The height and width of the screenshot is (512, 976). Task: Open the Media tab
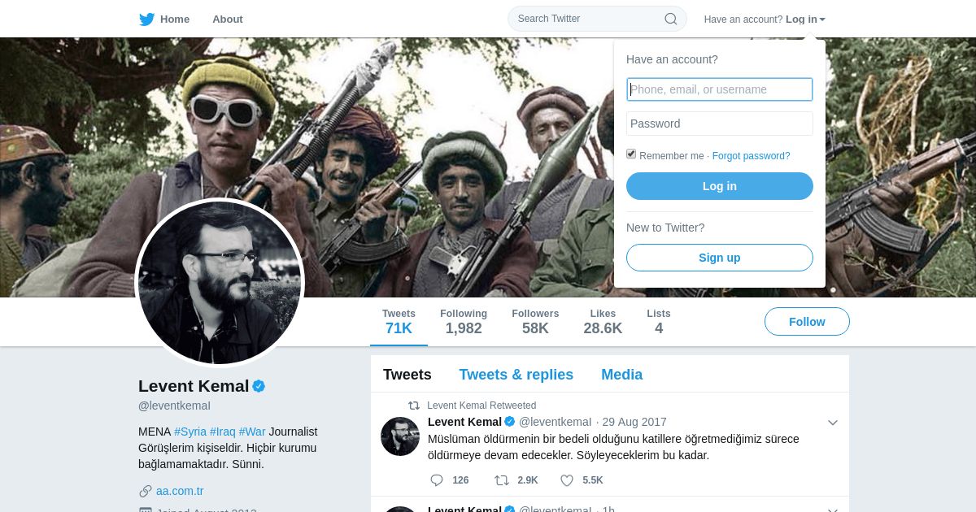point(621,375)
